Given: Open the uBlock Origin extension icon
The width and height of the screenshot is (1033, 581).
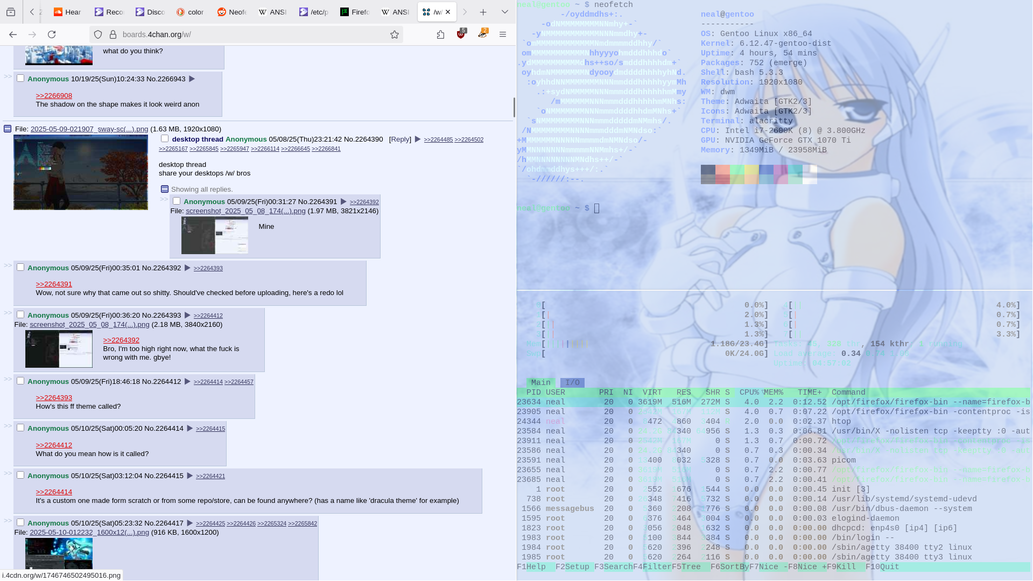Looking at the screenshot, I should (x=461, y=34).
